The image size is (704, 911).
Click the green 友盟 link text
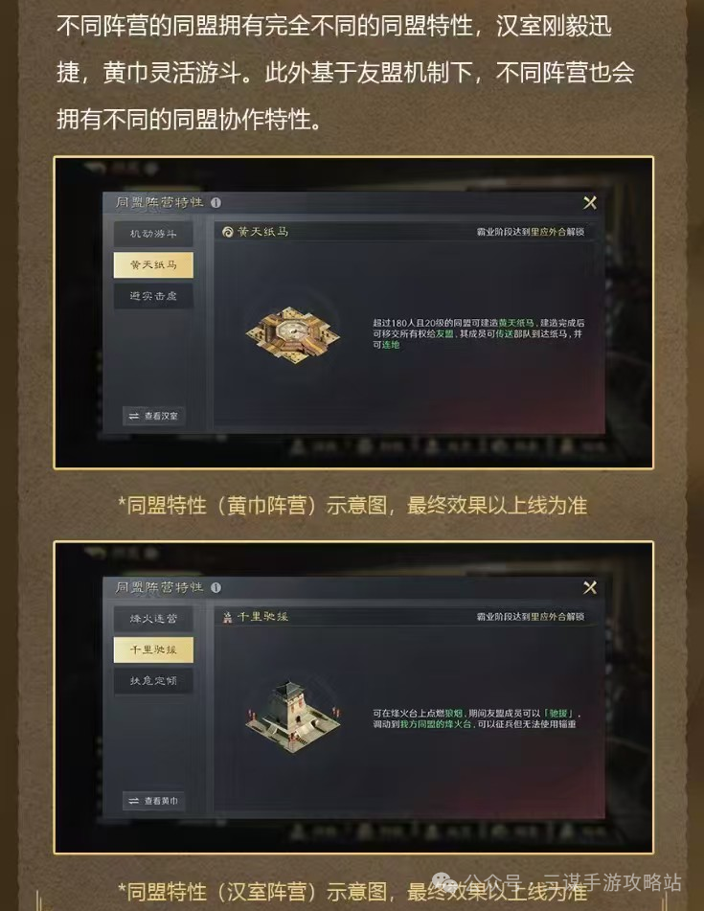(x=444, y=334)
